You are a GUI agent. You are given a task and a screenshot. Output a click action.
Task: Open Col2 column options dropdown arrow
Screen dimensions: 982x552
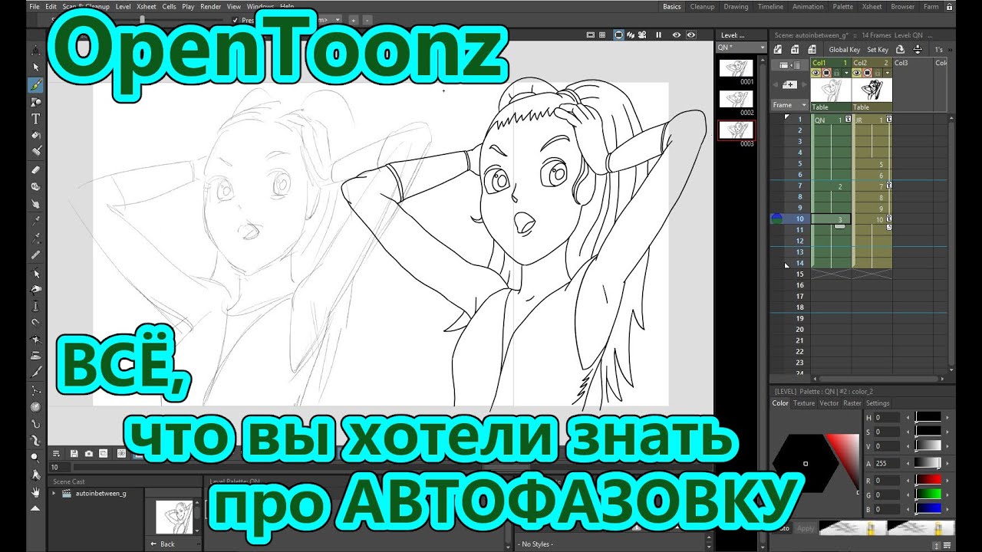coord(888,73)
